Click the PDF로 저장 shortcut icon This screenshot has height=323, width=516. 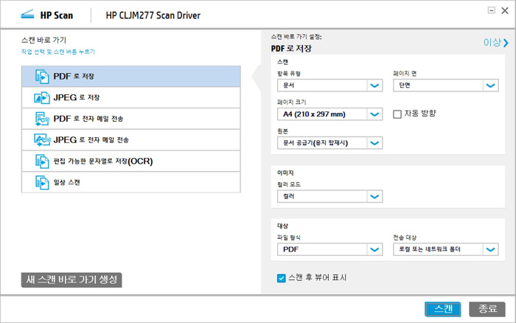click(x=41, y=77)
